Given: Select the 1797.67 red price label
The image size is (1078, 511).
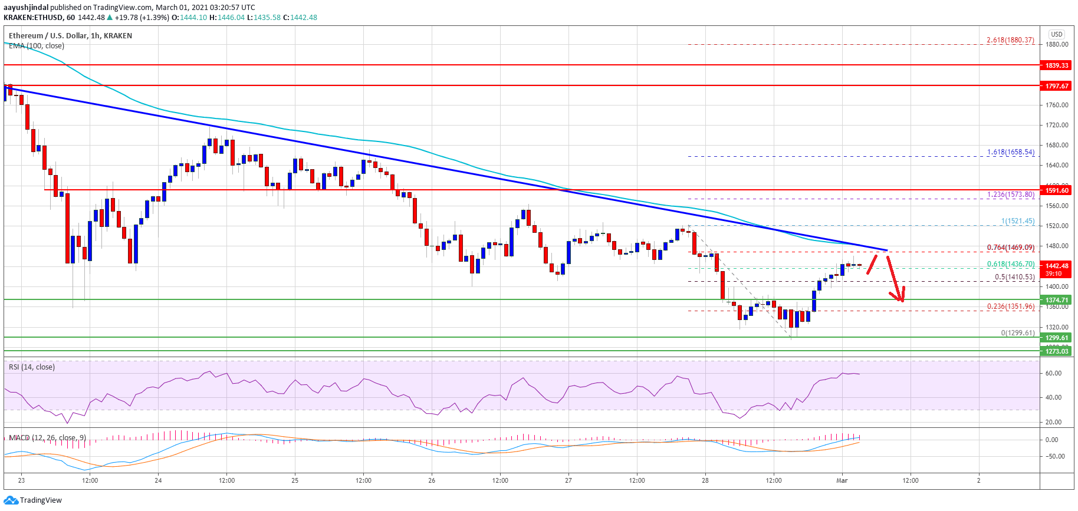Looking at the screenshot, I should [x=1057, y=86].
